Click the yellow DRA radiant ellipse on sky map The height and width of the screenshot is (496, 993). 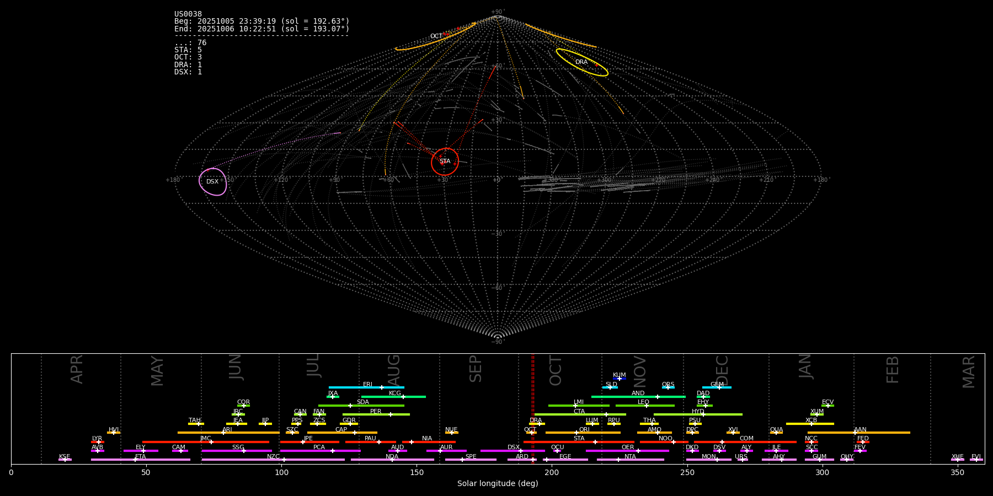582,62
